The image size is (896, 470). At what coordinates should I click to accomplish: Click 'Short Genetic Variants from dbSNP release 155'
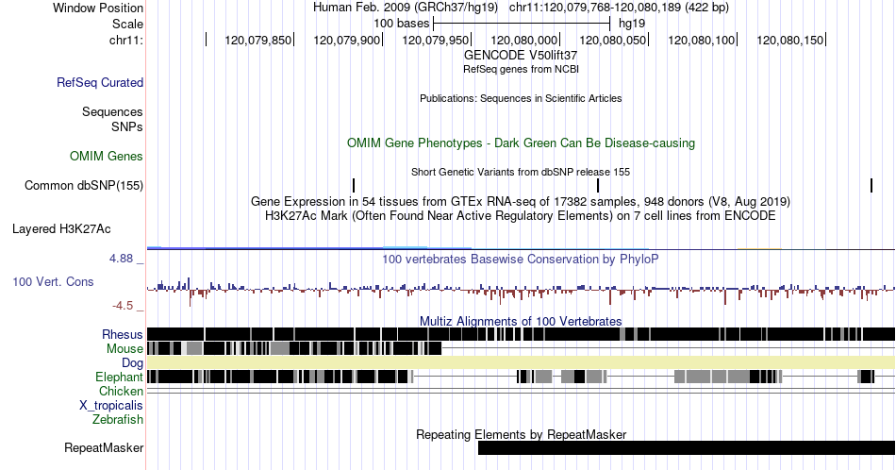[x=521, y=172]
